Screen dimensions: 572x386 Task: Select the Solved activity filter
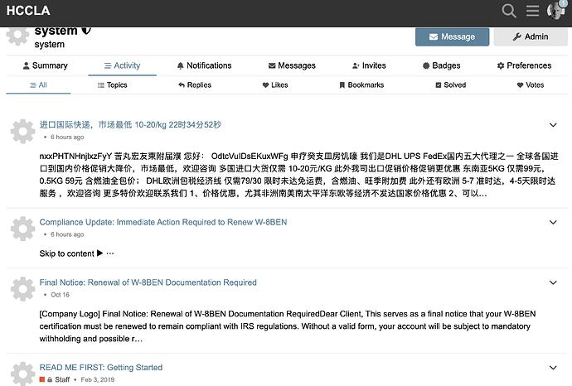(450, 85)
